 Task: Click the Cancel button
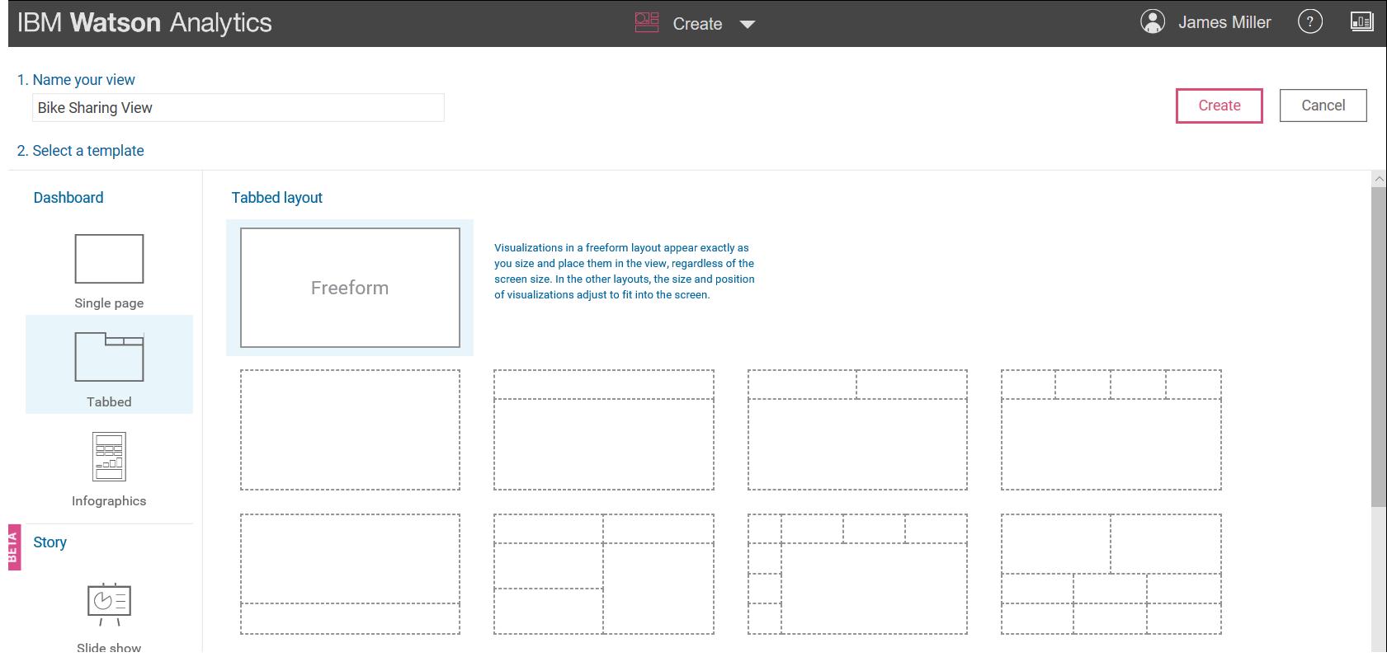click(1323, 106)
